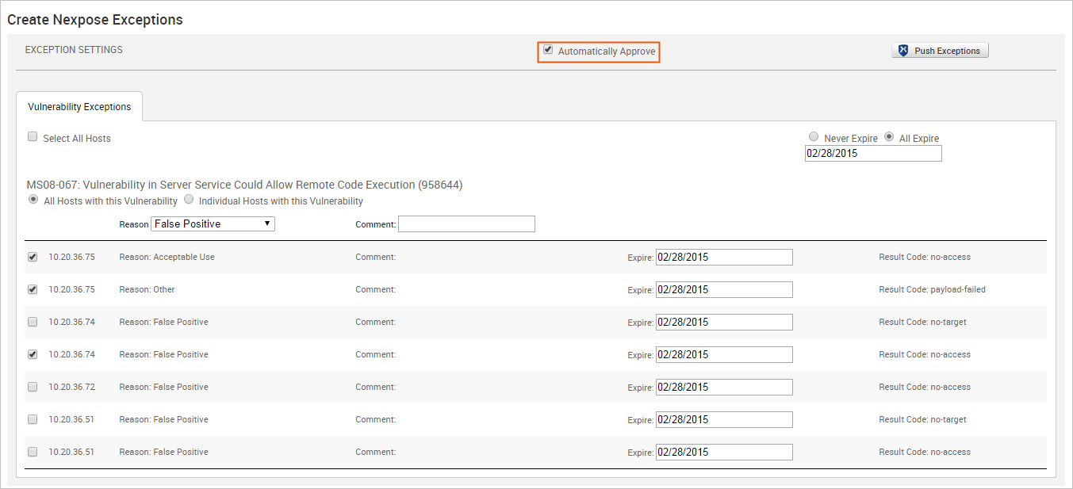Tick the Select All Hosts checkbox
Viewport: 1073px width, 489px height.
pos(33,137)
